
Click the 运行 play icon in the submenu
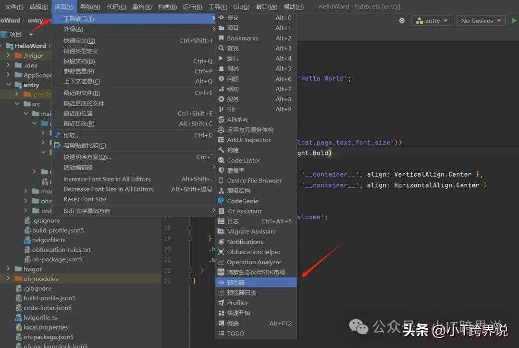222,58
